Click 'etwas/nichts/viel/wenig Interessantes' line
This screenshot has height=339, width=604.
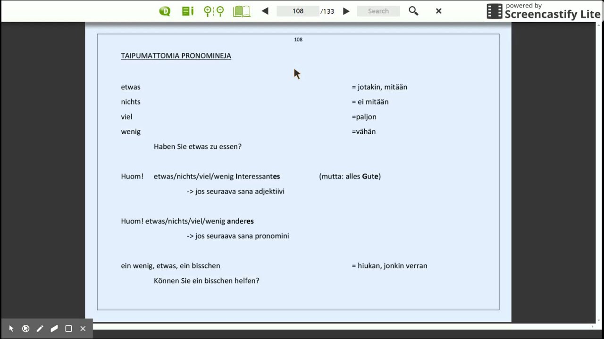pyautogui.click(x=217, y=177)
